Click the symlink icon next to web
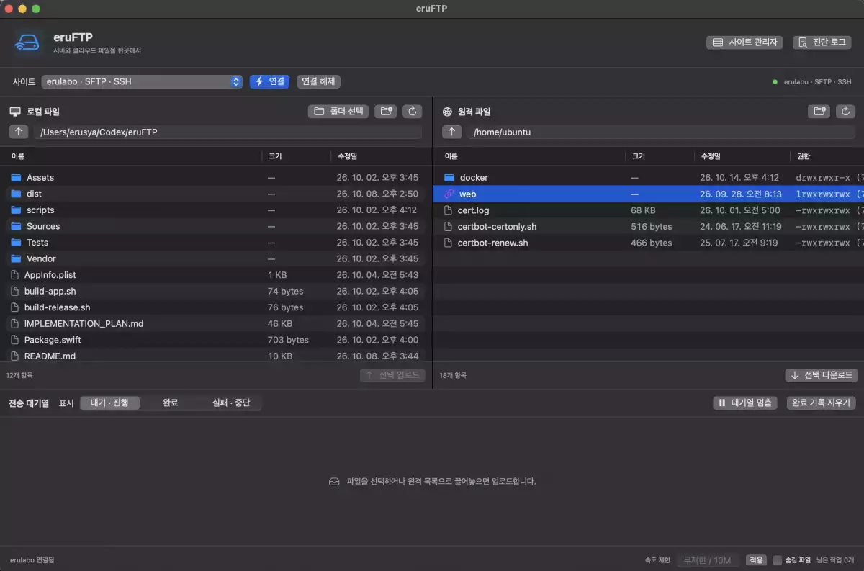Image resolution: width=864 pixels, height=571 pixels. click(449, 194)
